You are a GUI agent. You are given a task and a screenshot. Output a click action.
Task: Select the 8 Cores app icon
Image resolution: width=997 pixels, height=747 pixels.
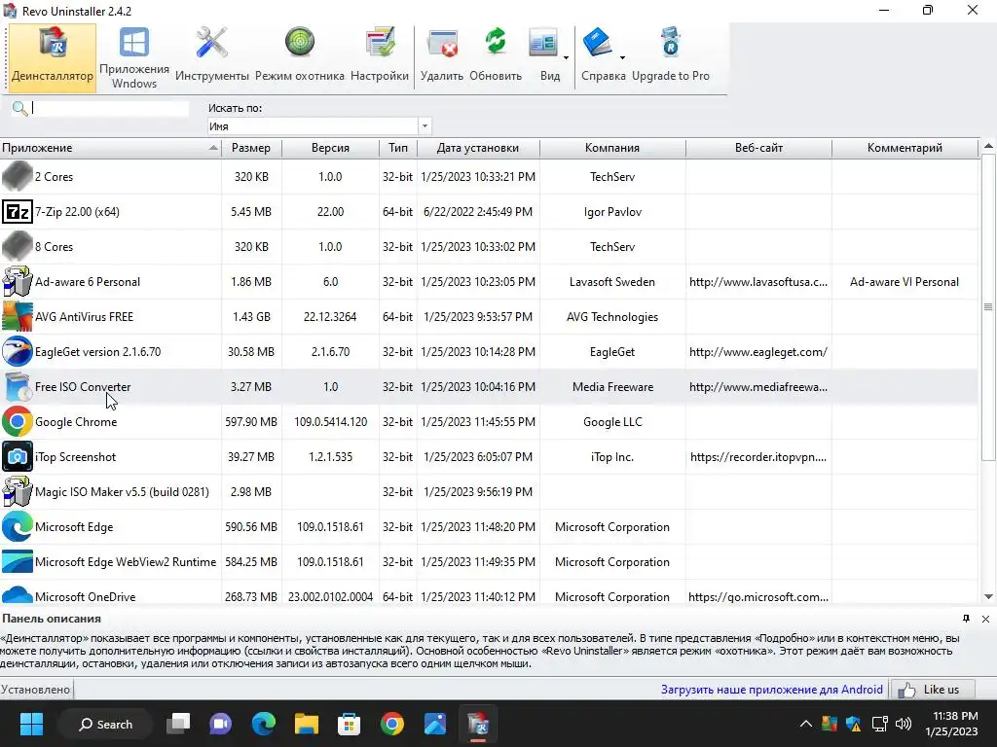[x=18, y=246]
